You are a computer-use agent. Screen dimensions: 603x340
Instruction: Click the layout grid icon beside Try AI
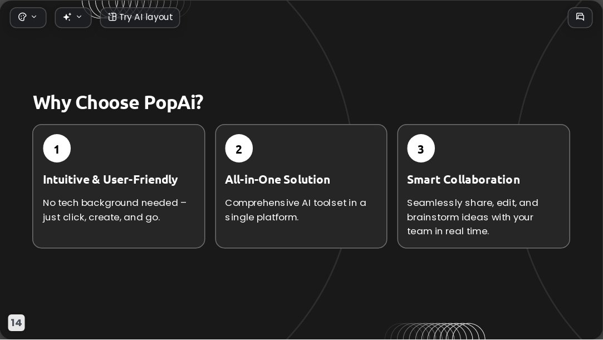click(112, 17)
